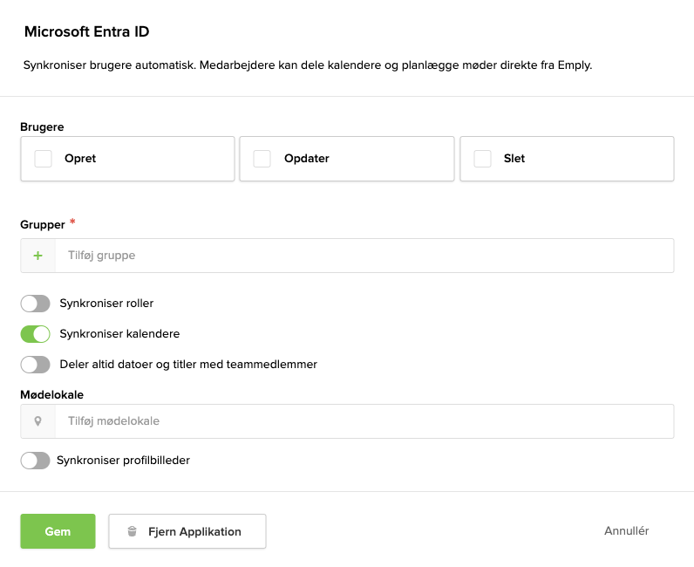Click the Grupper field label
Screen dimensions: 694x567
[x=43, y=225]
